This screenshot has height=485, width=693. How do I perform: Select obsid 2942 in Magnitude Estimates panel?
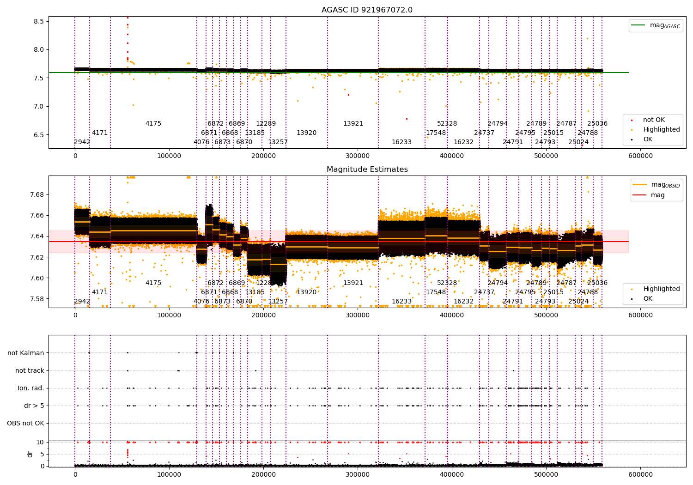82,302
